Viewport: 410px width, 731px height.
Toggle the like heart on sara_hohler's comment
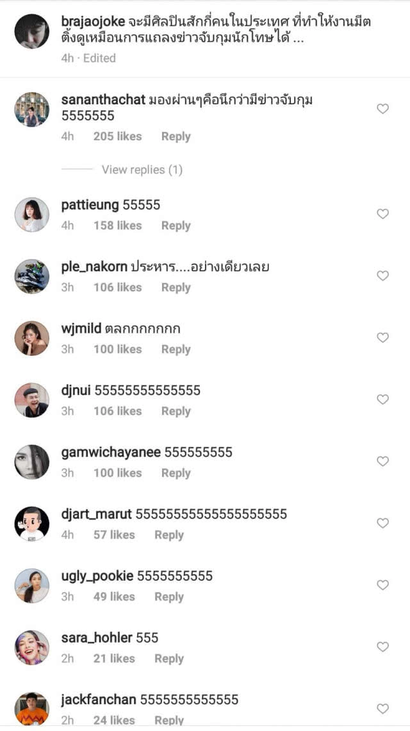pyautogui.click(x=383, y=648)
